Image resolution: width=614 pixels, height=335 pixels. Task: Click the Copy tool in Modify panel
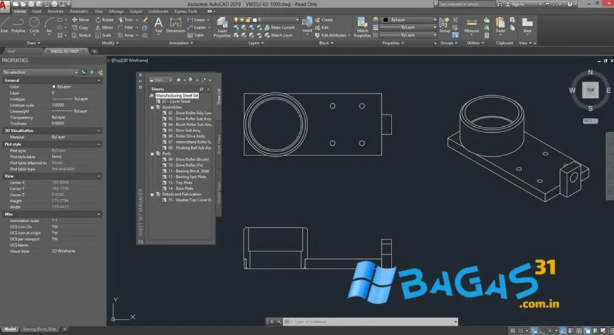80,28
